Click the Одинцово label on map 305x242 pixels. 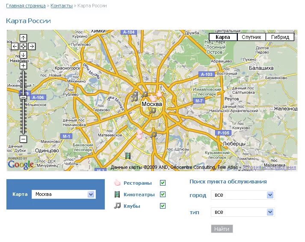click(47, 151)
